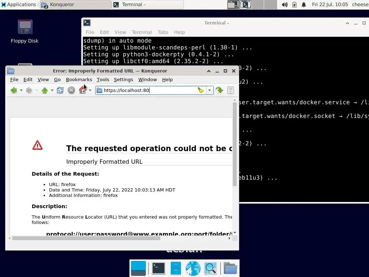Click the cheese user name in the panel
Viewport: 369px width, 277px height.
coord(360,4)
